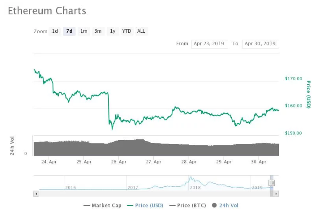Toggle Price (USD) series in legend
Viewport: 312px width, 210px height.
point(145,205)
